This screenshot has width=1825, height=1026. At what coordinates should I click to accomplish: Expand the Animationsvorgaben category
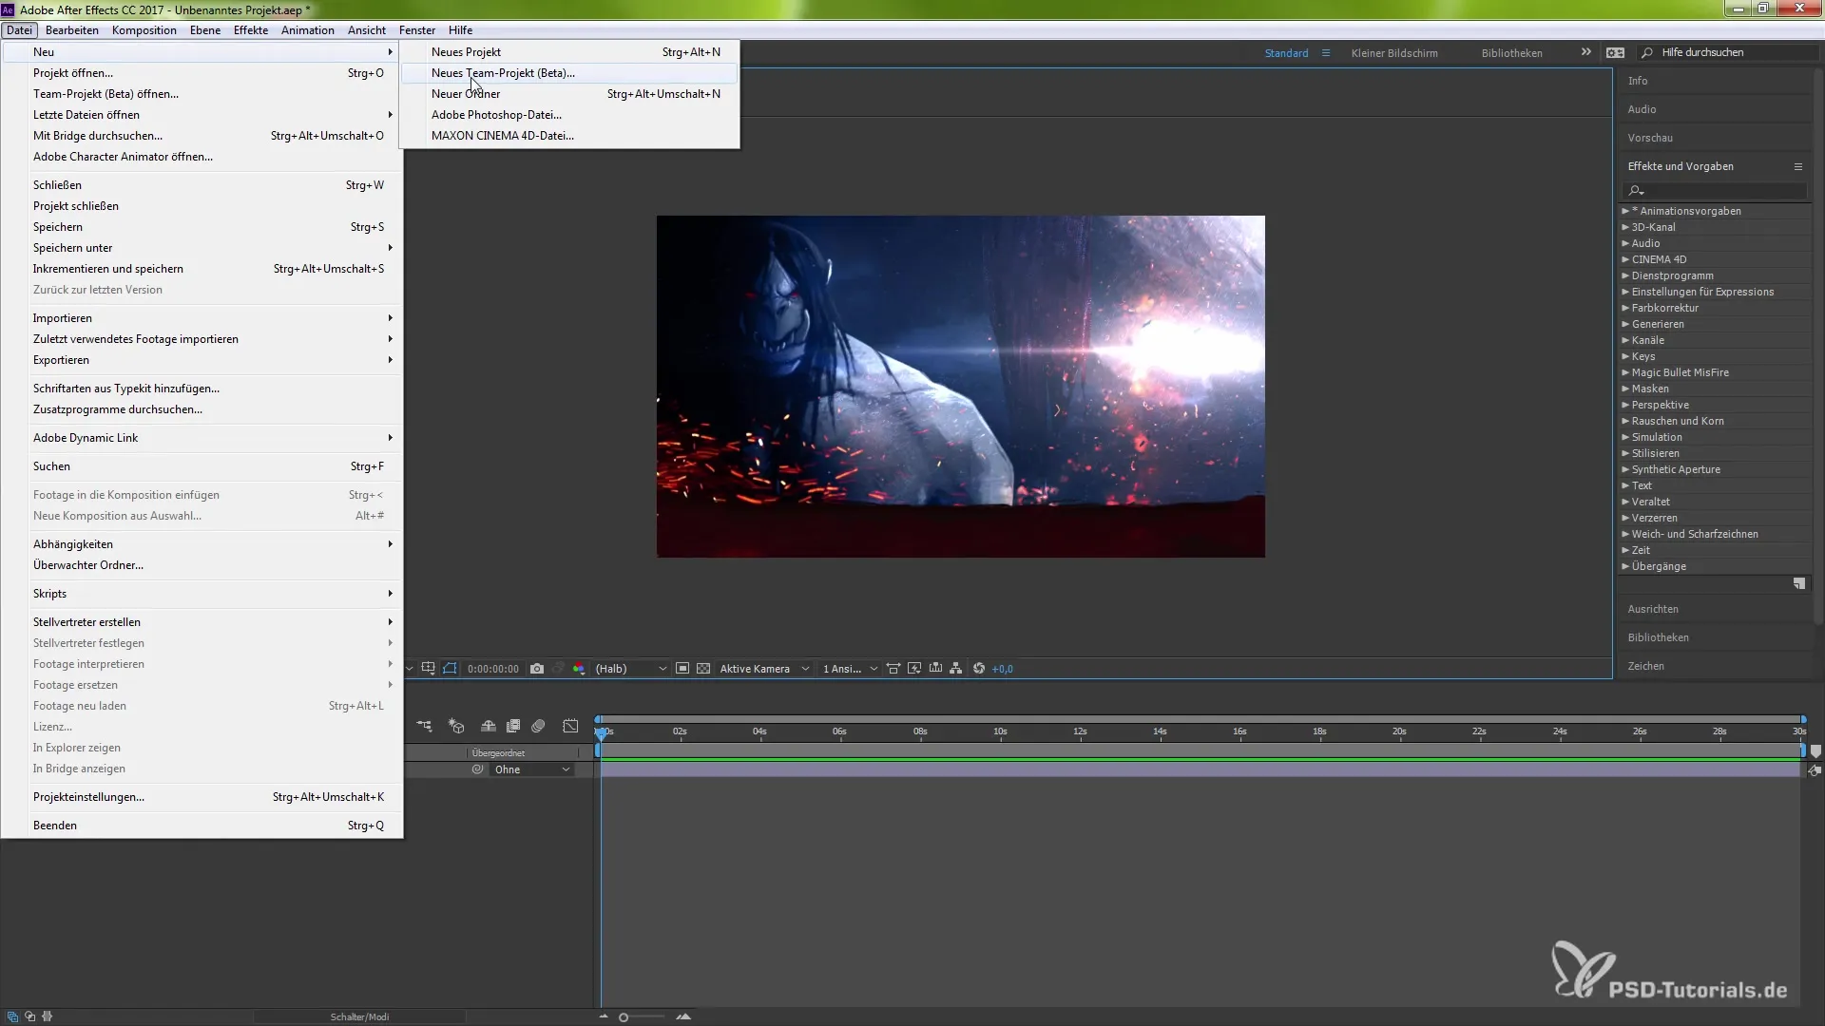click(1625, 211)
